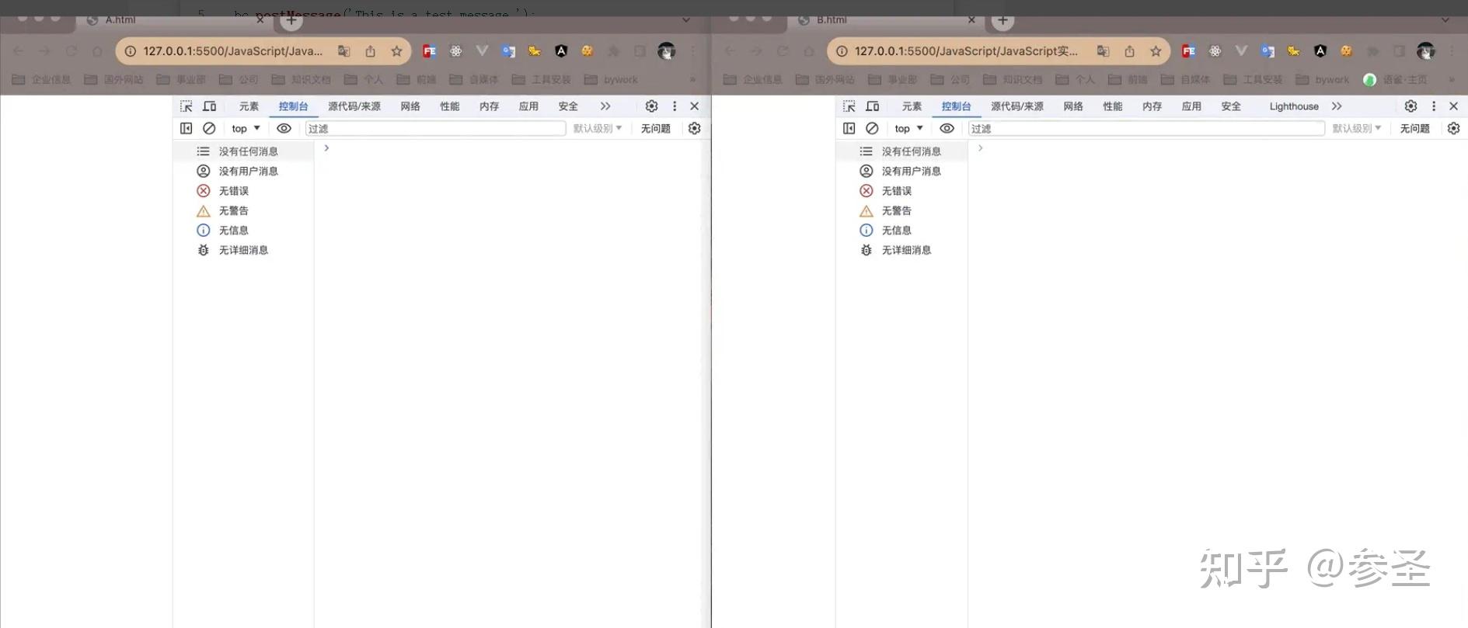This screenshot has width=1468, height=628.
Task: Toggle the device toolbar in A.html DevTools
Action: tap(210, 106)
